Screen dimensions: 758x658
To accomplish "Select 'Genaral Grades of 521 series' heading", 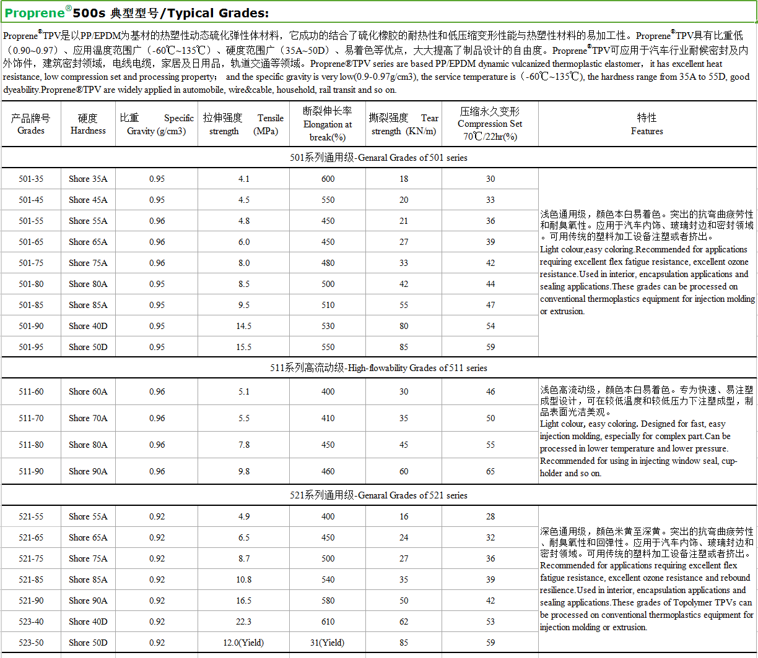I will click(378, 495).
